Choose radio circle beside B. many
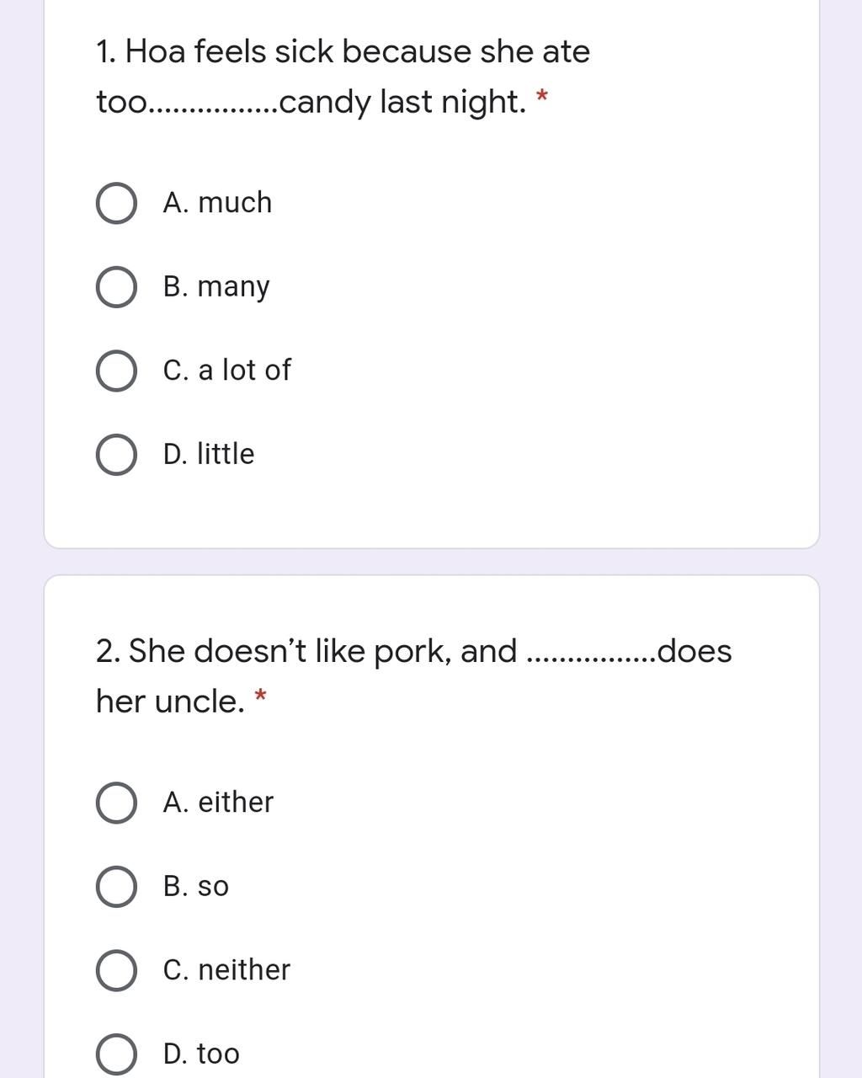 (x=116, y=287)
